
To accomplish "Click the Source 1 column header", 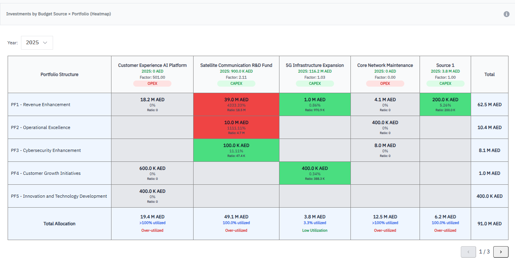I will point(445,65).
